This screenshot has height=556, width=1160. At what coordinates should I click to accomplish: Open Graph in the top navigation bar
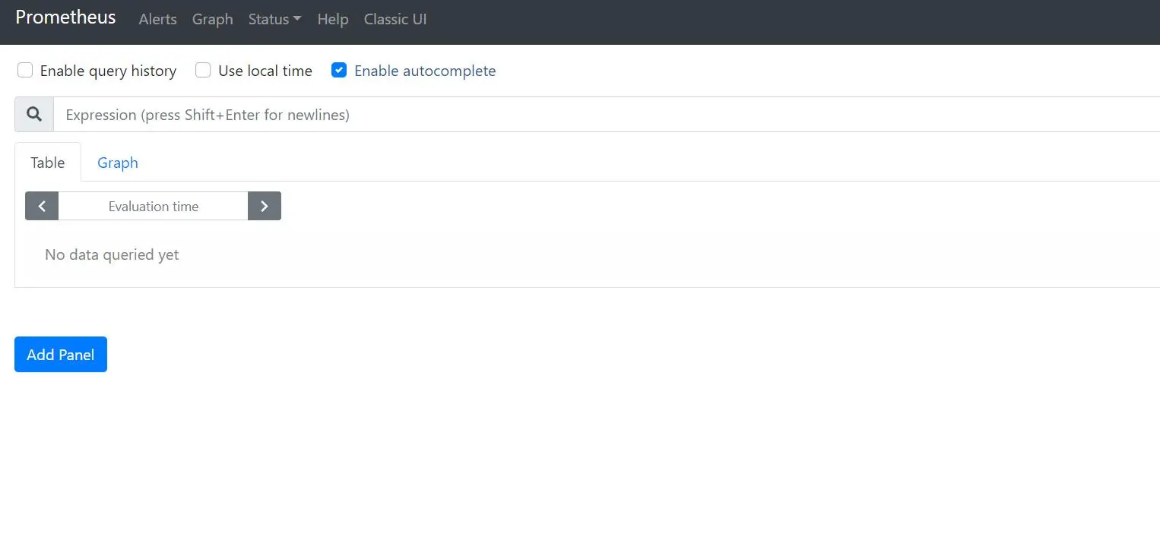pyautogui.click(x=213, y=20)
